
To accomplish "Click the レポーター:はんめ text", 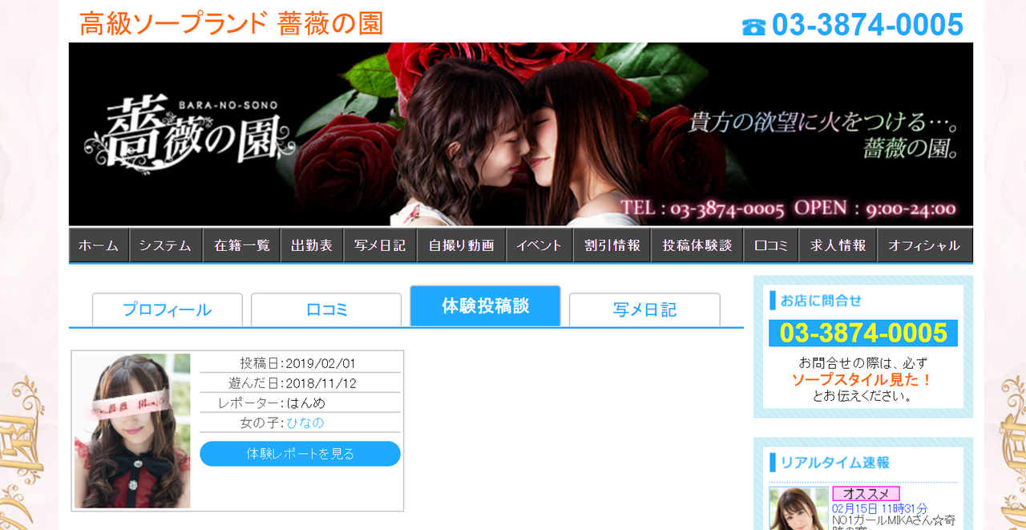I will 272,403.
